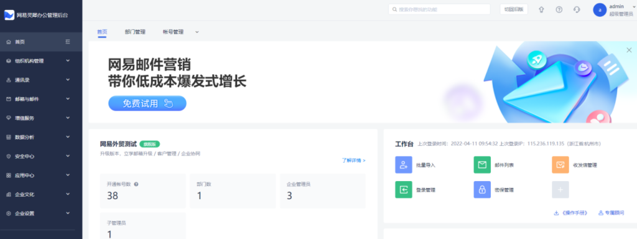Open the 批量导入 workbench icon
This screenshot has height=239, width=637.
[x=403, y=165]
